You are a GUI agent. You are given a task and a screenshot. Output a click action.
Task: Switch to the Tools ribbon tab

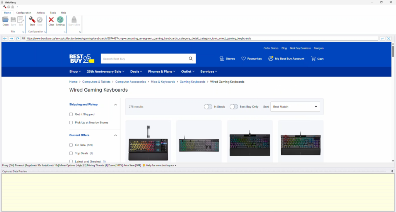[53, 13]
